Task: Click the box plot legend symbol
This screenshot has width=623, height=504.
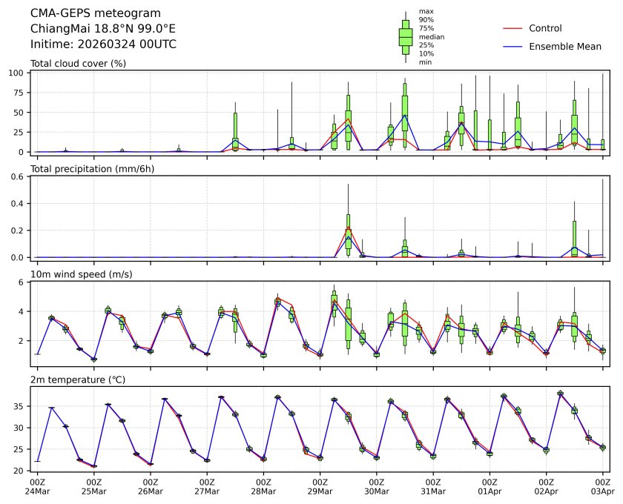Action: (x=405, y=36)
